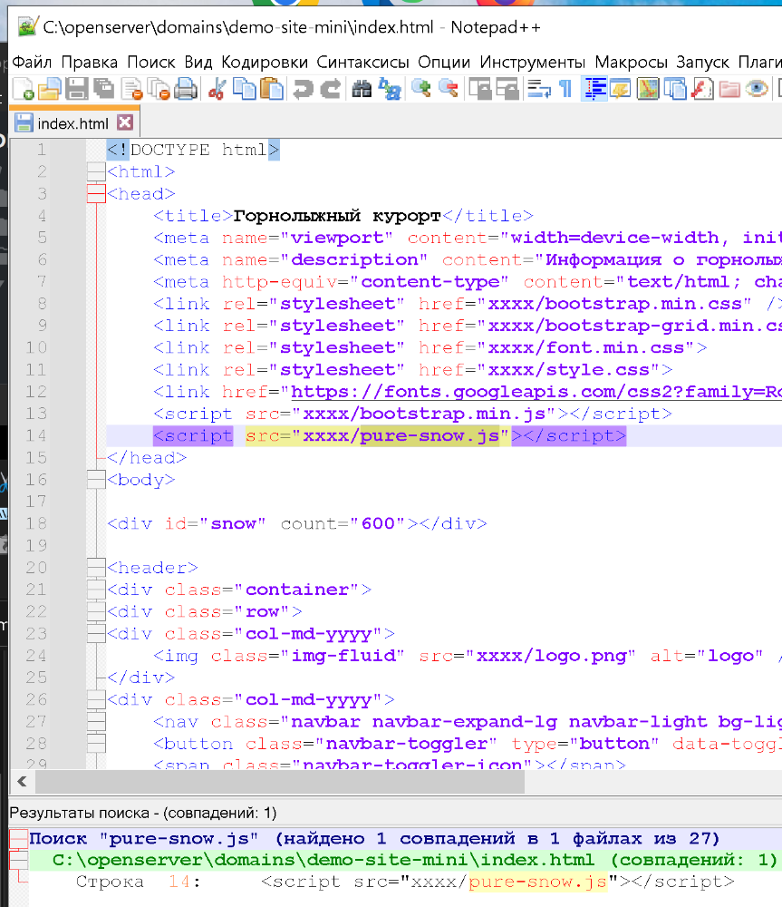Click the Open file folder icon

(49, 89)
